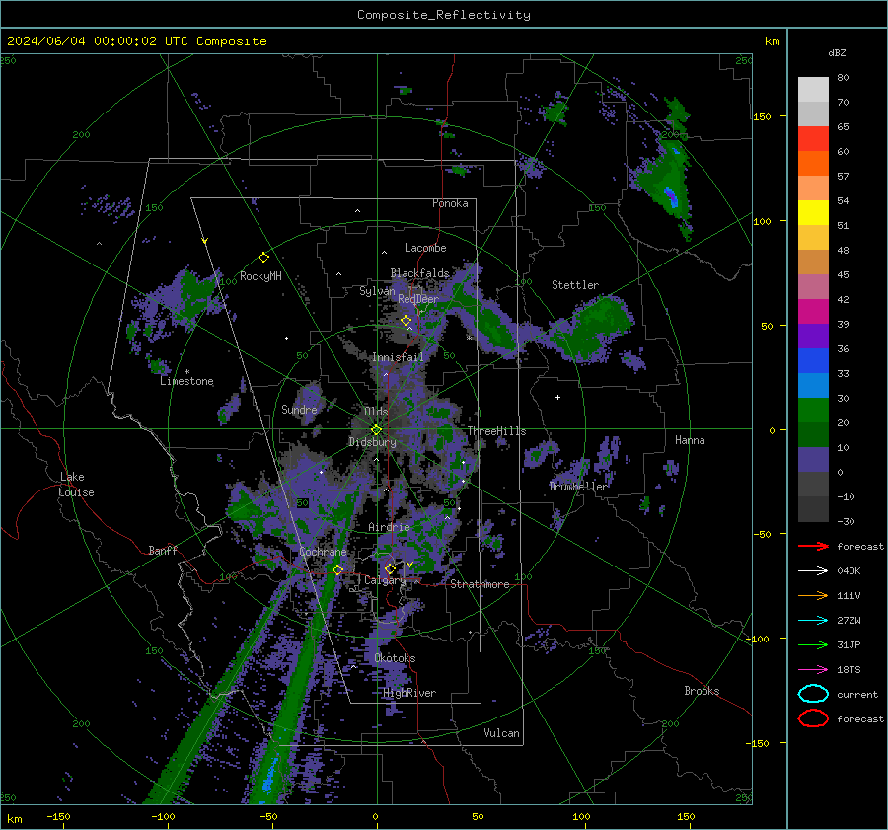Viewport: 888px width, 830px height.
Task: Click the Blackfalds city label
Action: [x=419, y=273]
